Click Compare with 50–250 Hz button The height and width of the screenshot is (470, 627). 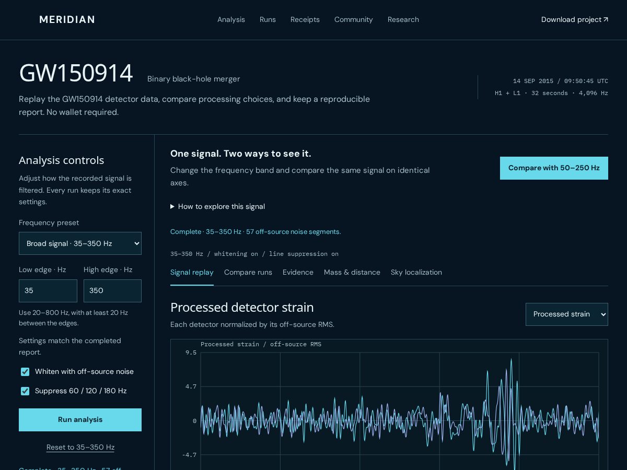click(x=554, y=168)
